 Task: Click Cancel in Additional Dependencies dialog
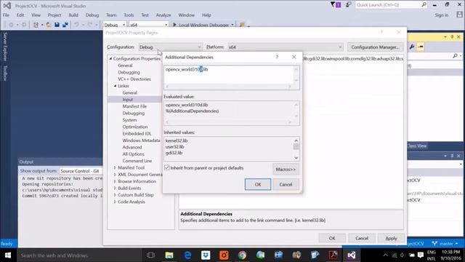click(x=286, y=184)
